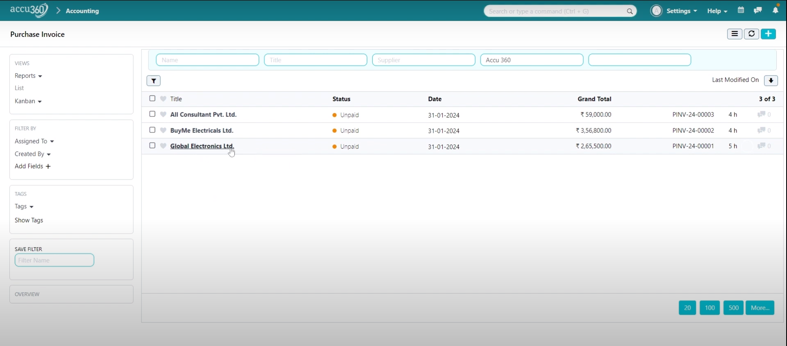Open comments for PINV-24-00002
This screenshot has width=787, height=346.
pyautogui.click(x=764, y=130)
